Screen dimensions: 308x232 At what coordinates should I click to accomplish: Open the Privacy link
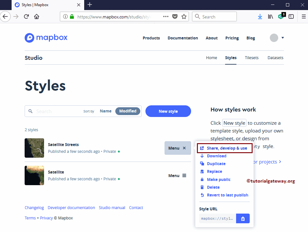[46, 218]
